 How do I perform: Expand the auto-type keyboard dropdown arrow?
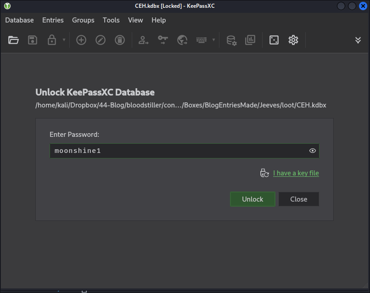coord(213,40)
